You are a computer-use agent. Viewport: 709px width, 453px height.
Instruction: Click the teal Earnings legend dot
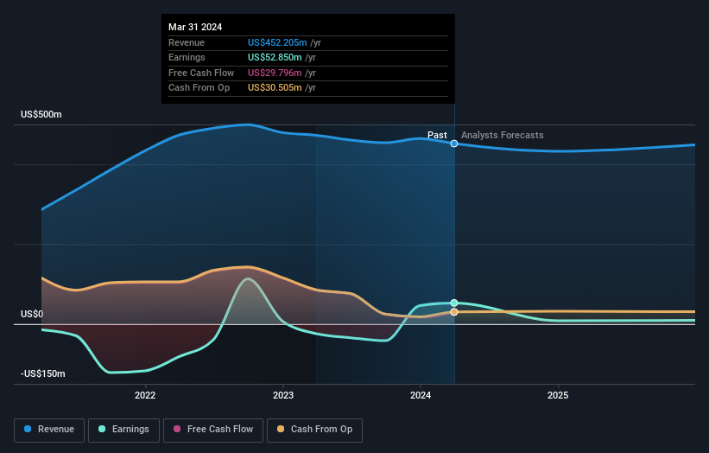click(x=102, y=429)
